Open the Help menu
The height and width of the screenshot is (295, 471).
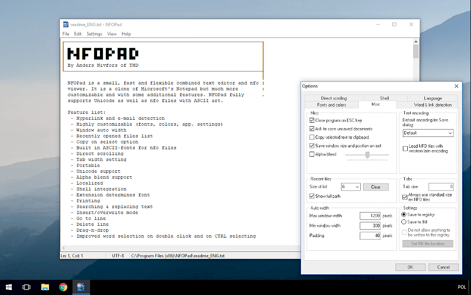[126, 34]
